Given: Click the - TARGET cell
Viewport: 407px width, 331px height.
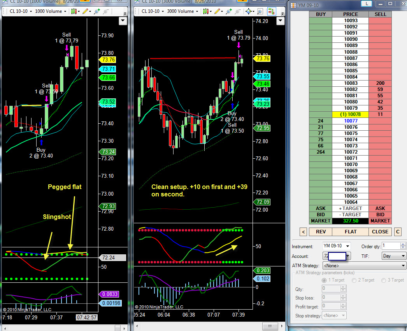Looking at the screenshot, I should 351,215.
